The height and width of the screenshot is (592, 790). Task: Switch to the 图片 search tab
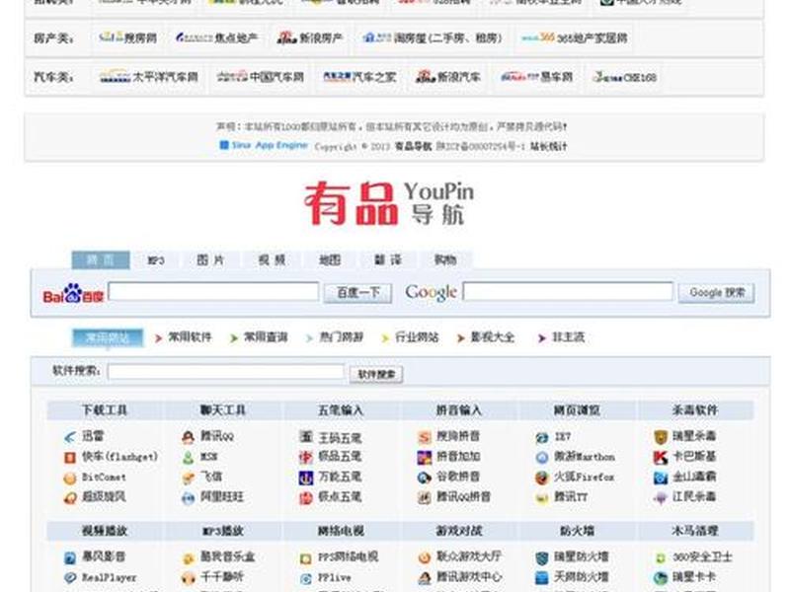click(x=210, y=260)
